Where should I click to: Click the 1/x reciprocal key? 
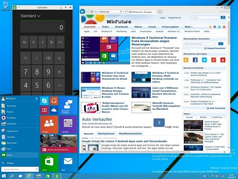(x=60, y=42)
